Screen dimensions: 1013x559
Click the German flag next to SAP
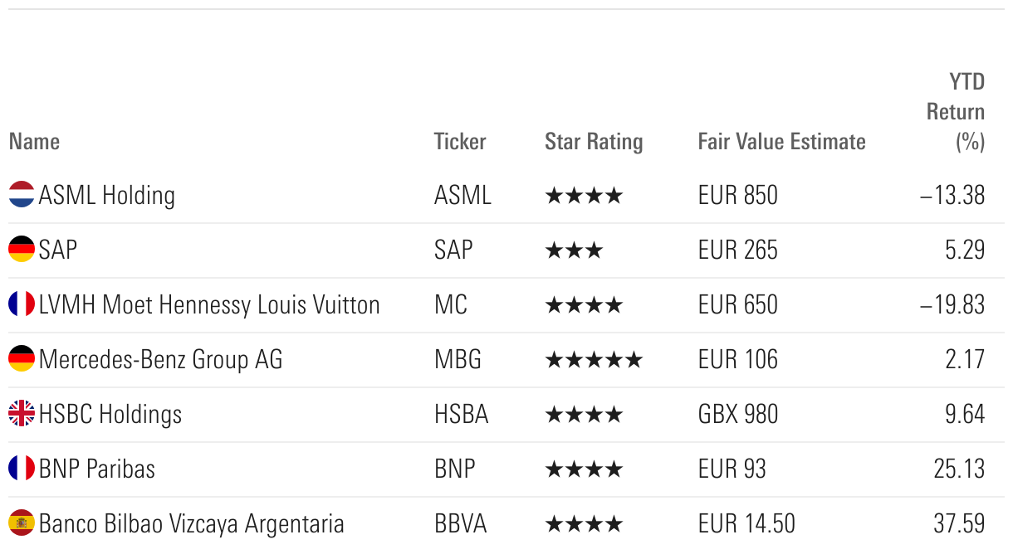[22, 250]
